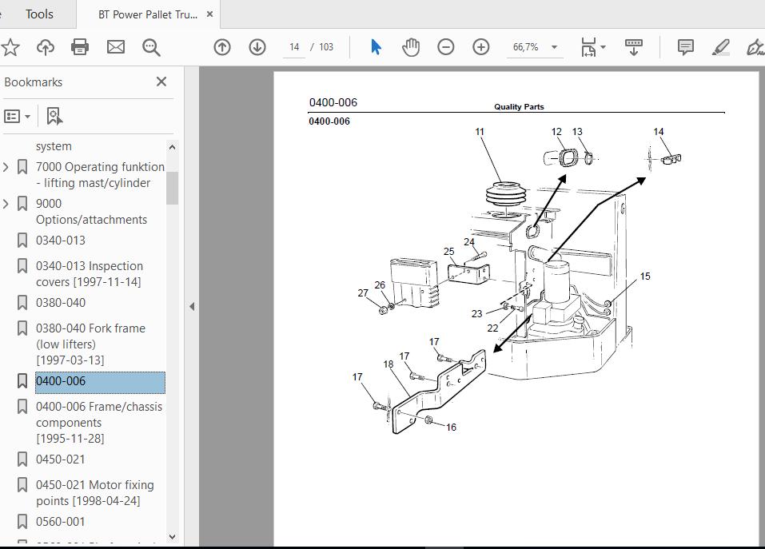Activate the arrow selection tool
Image resolution: width=765 pixels, height=549 pixels.
[377, 47]
